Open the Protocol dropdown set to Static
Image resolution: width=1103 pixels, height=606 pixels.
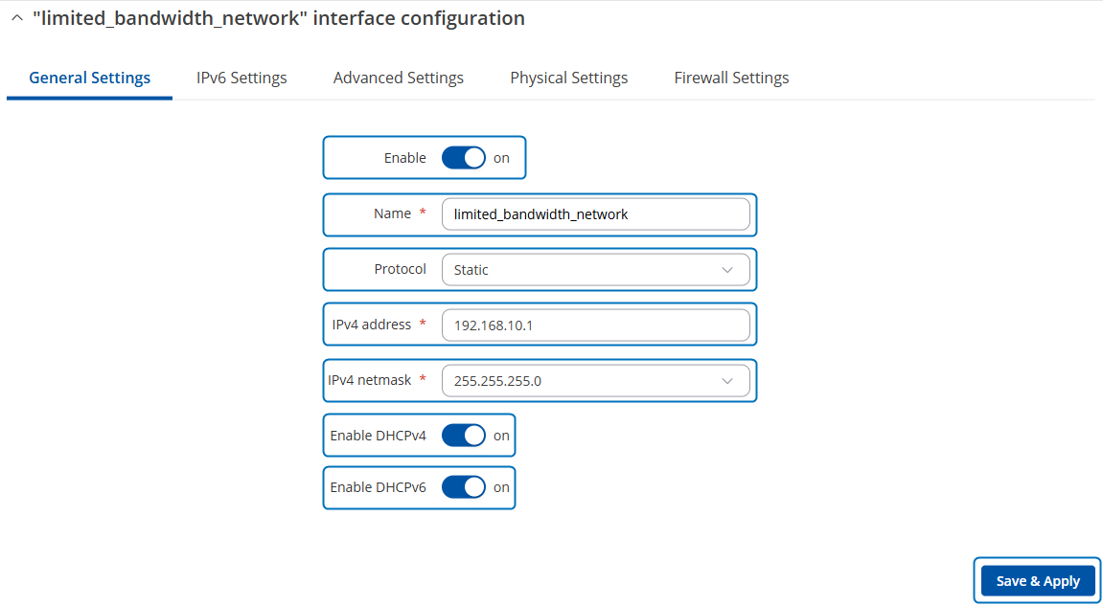click(596, 269)
